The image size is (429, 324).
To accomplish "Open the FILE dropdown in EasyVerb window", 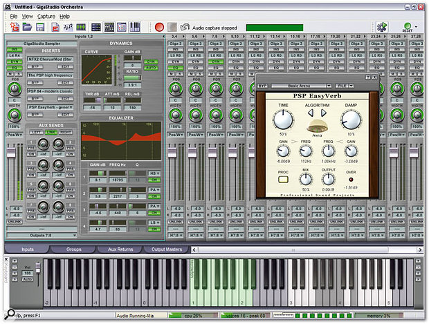I will (x=345, y=86).
